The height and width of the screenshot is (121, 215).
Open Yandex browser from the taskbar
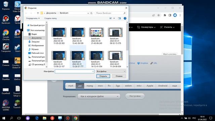52,118
